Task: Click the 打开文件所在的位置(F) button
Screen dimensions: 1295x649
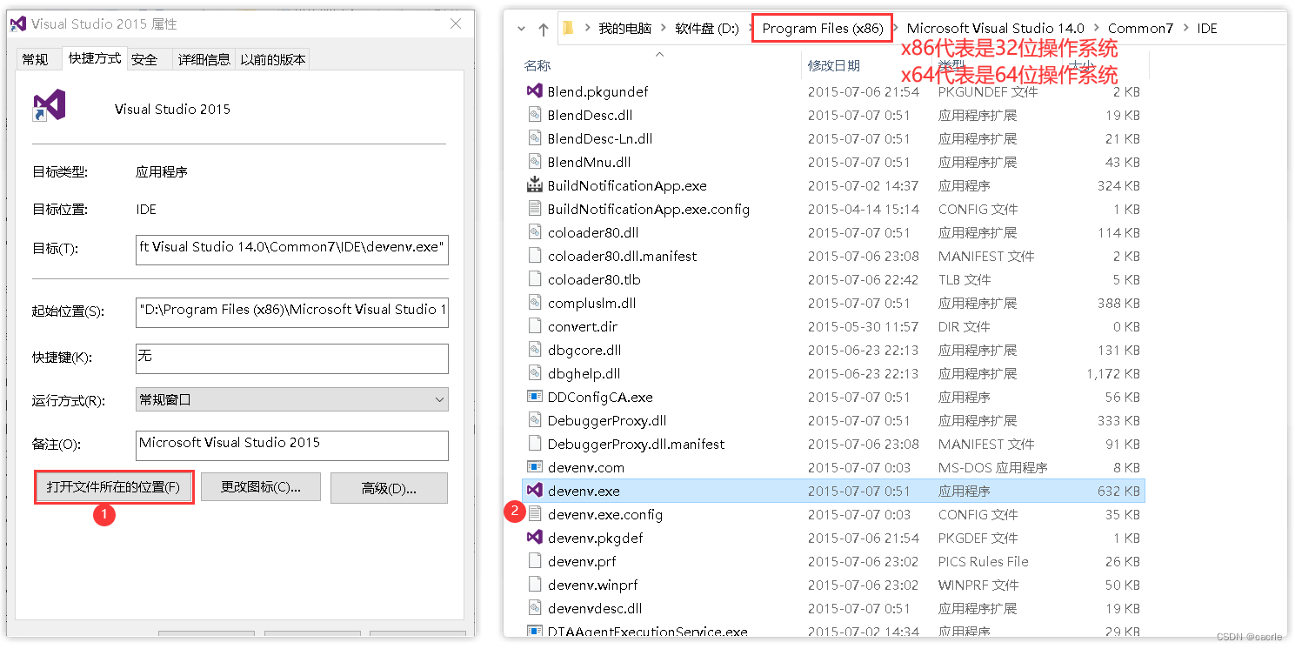Action: [114, 487]
